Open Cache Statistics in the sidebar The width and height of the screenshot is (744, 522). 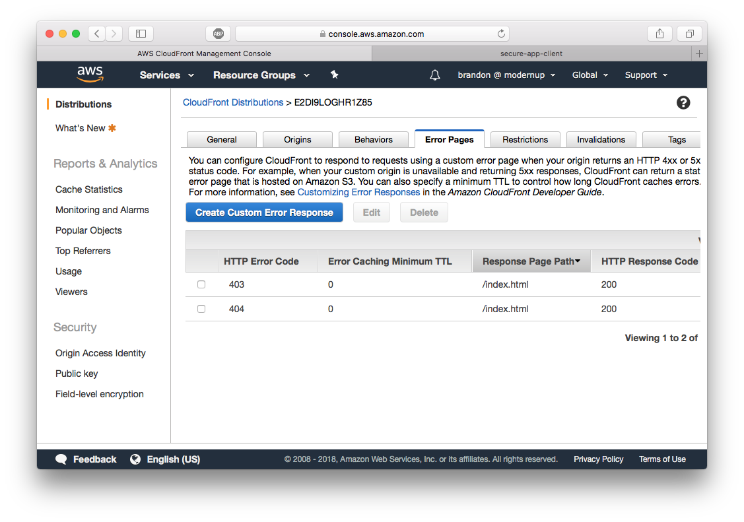tap(89, 189)
